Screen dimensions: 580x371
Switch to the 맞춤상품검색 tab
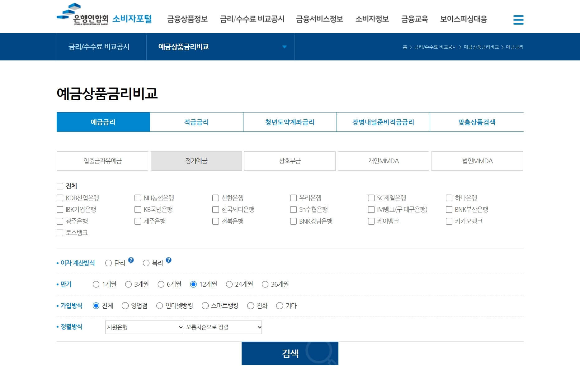(x=477, y=122)
